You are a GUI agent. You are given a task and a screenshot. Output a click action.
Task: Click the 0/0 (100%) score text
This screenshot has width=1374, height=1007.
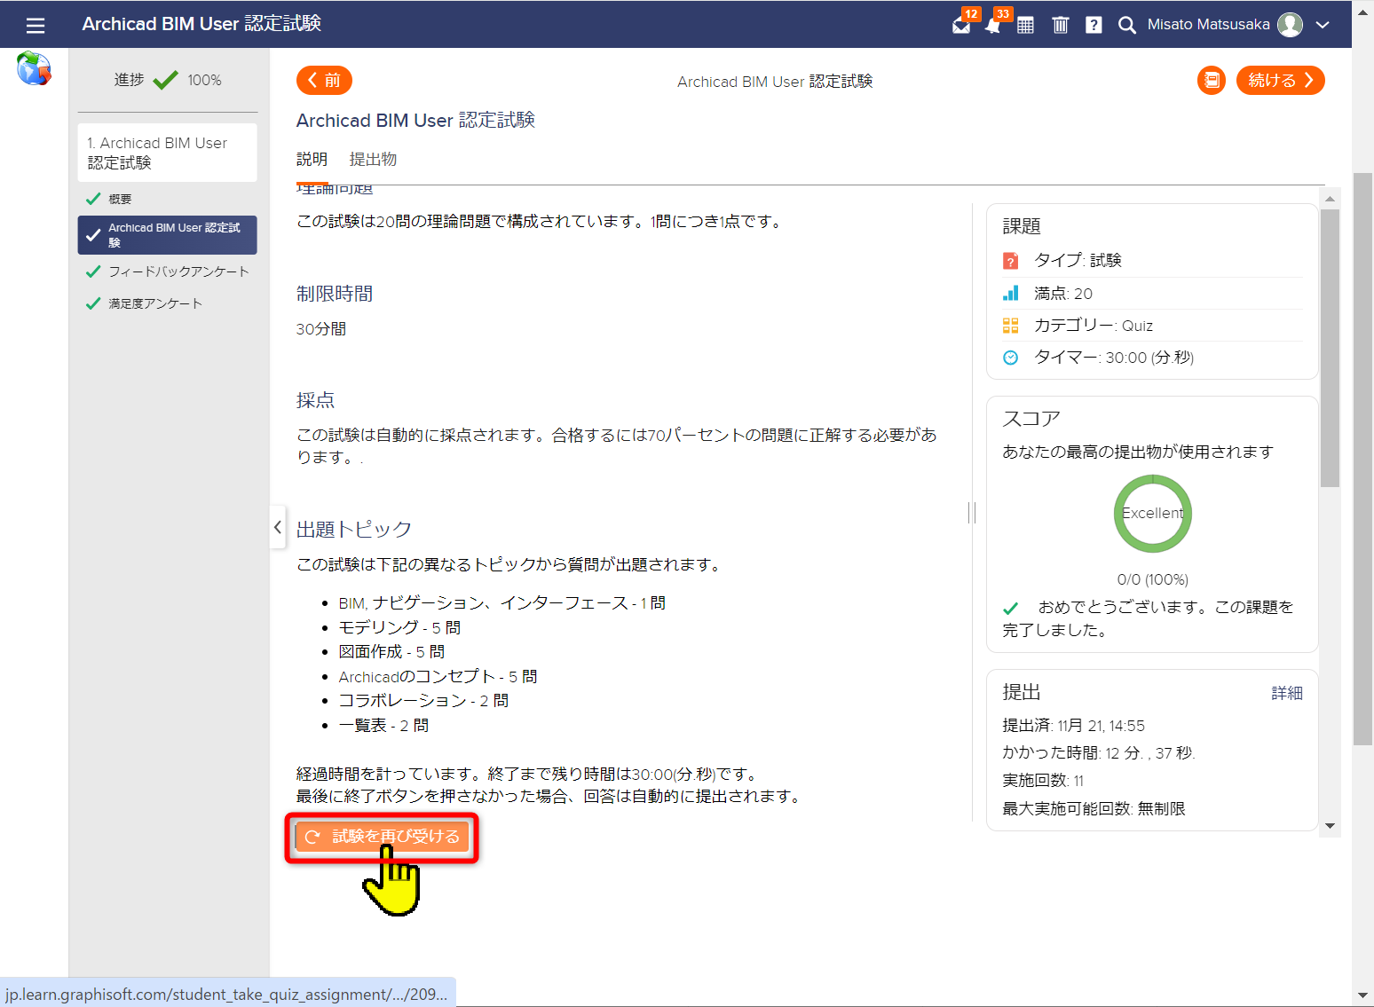[x=1152, y=579]
